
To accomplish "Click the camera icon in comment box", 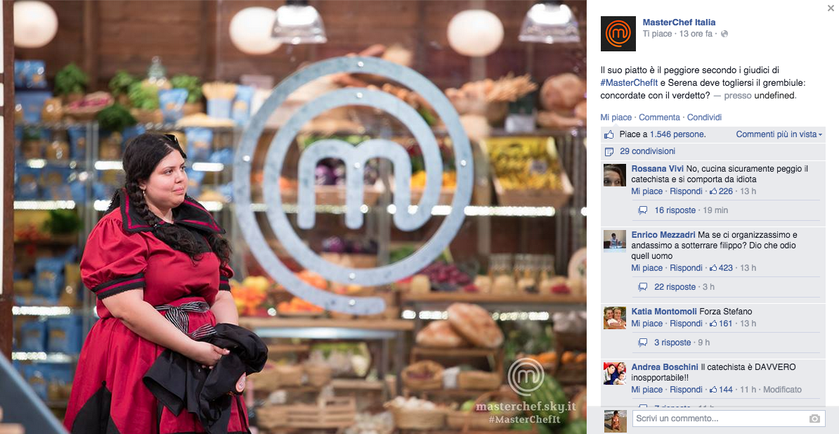I will tap(814, 419).
